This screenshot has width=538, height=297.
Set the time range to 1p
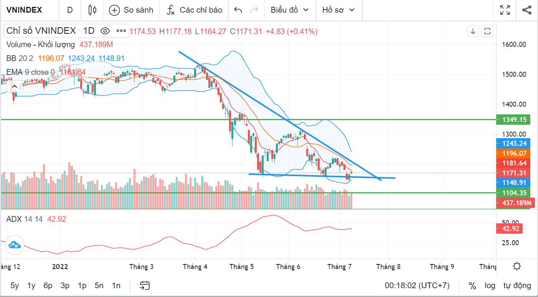82,285
